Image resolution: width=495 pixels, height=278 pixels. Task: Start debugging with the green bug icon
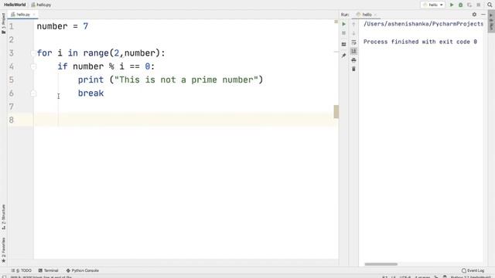tap(461, 5)
